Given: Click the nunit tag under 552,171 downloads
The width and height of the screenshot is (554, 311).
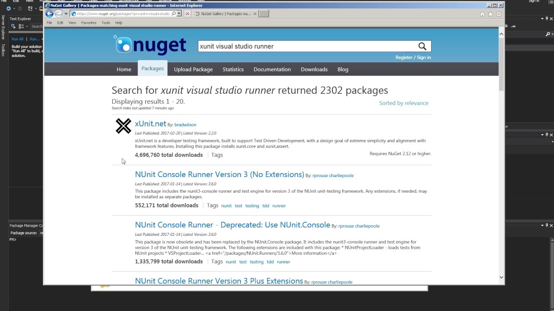Looking at the screenshot, I should [x=226, y=206].
